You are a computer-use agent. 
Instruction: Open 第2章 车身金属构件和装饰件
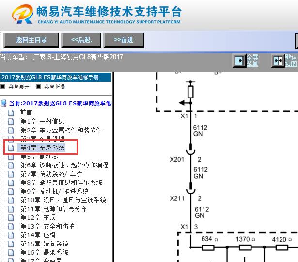[61, 130]
